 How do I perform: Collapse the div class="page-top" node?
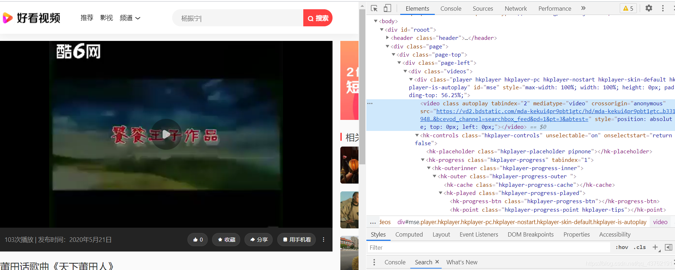click(393, 54)
